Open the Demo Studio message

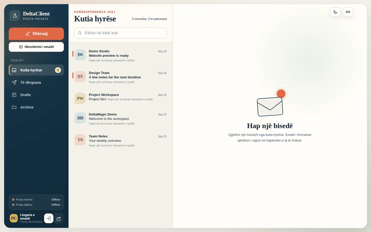click(121, 56)
